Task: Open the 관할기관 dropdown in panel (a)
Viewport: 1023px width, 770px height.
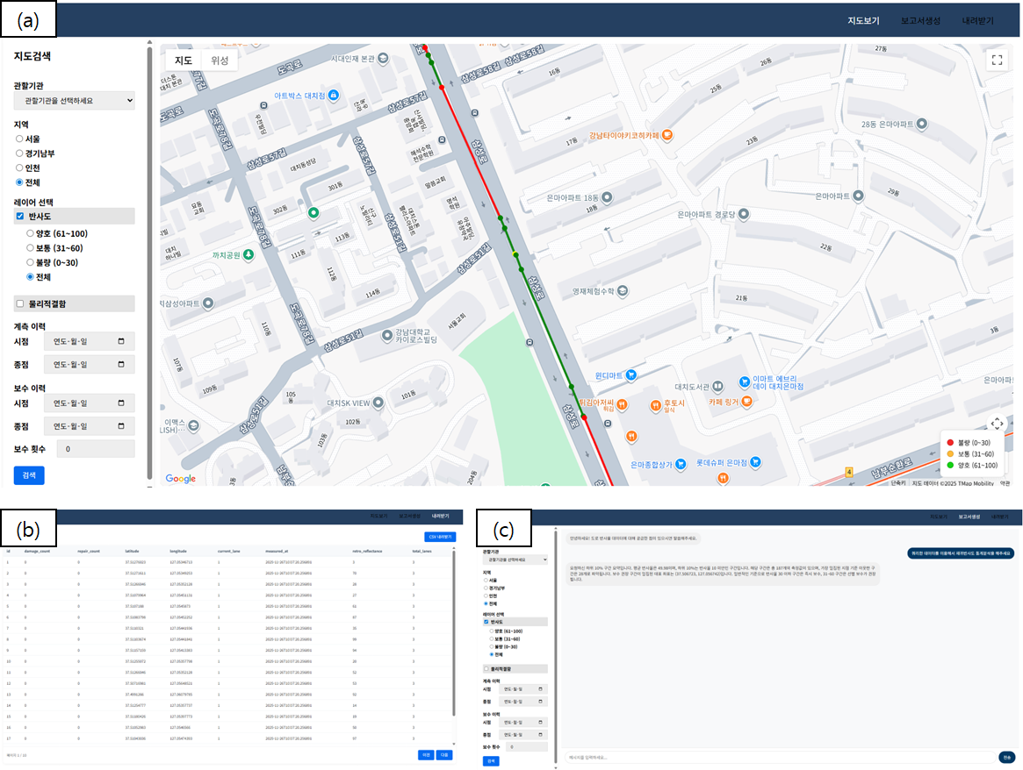Action: (75, 101)
